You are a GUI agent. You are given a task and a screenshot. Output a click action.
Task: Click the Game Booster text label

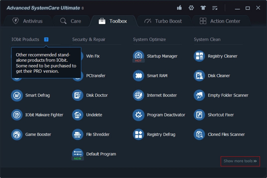38,134
